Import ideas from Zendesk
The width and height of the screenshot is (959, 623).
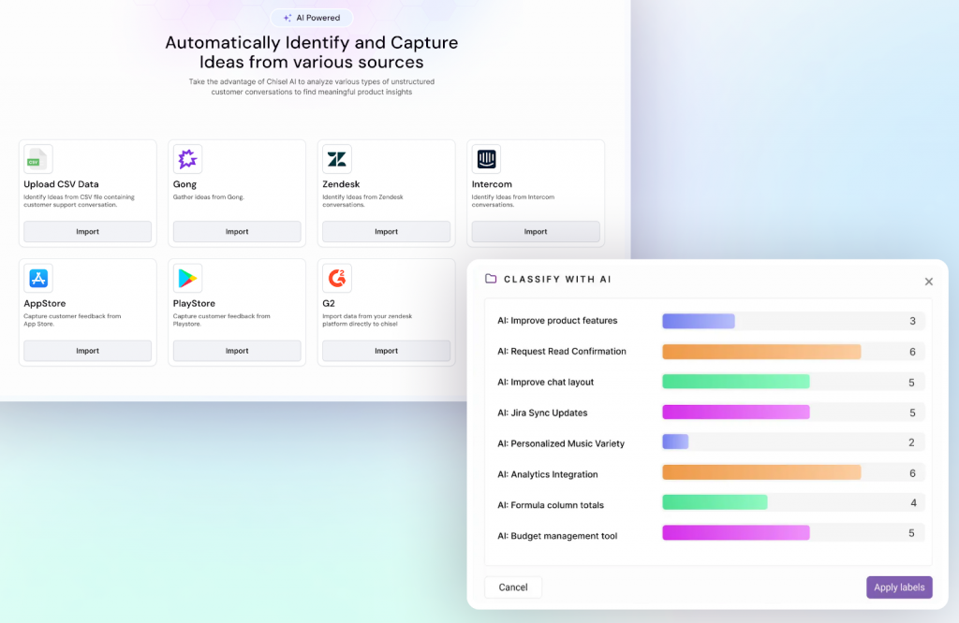386,231
